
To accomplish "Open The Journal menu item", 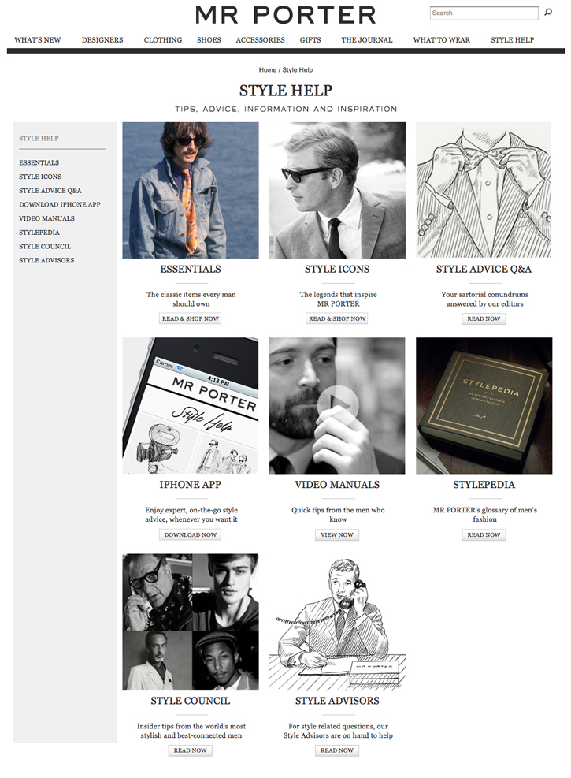I will (x=367, y=39).
